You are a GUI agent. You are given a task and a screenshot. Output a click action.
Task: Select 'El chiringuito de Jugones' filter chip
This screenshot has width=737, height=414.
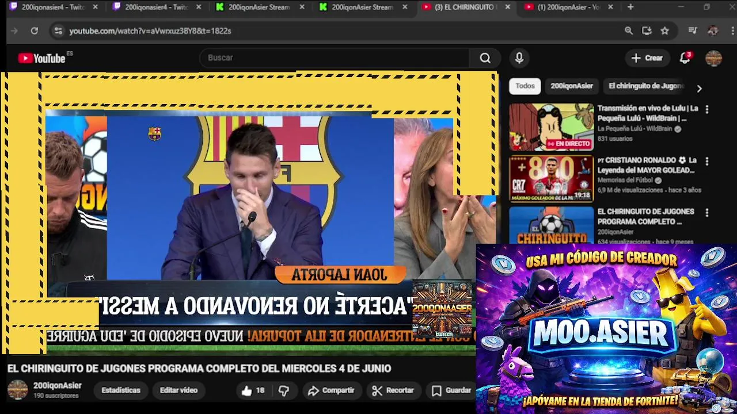click(645, 86)
